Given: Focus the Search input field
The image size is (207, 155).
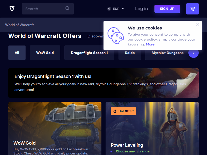Looking at the screenshot, I should [x=48, y=9].
